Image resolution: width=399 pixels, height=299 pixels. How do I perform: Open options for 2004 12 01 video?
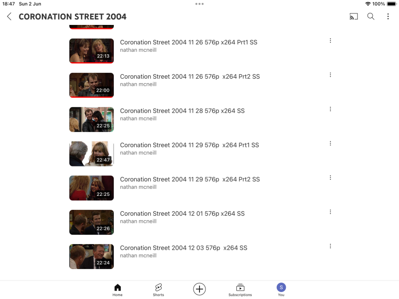coord(330,212)
